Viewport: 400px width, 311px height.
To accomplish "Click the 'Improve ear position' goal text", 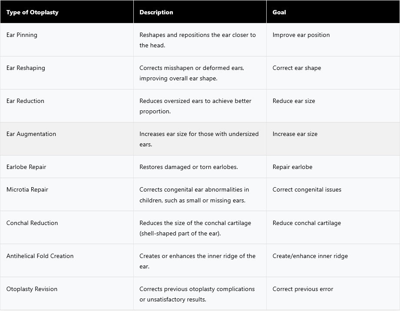I will [301, 35].
